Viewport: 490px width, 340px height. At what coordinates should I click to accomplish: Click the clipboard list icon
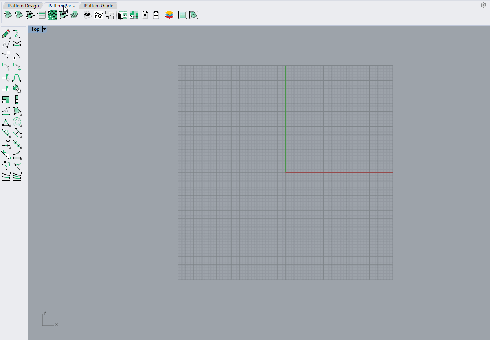coord(156,15)
